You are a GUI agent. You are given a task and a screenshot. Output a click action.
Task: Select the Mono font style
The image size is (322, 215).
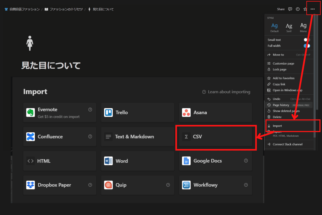303,27
